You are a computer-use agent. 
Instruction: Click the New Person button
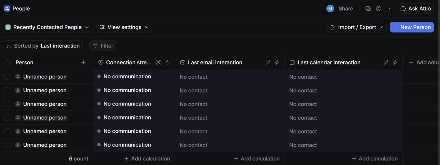point(412,27)
